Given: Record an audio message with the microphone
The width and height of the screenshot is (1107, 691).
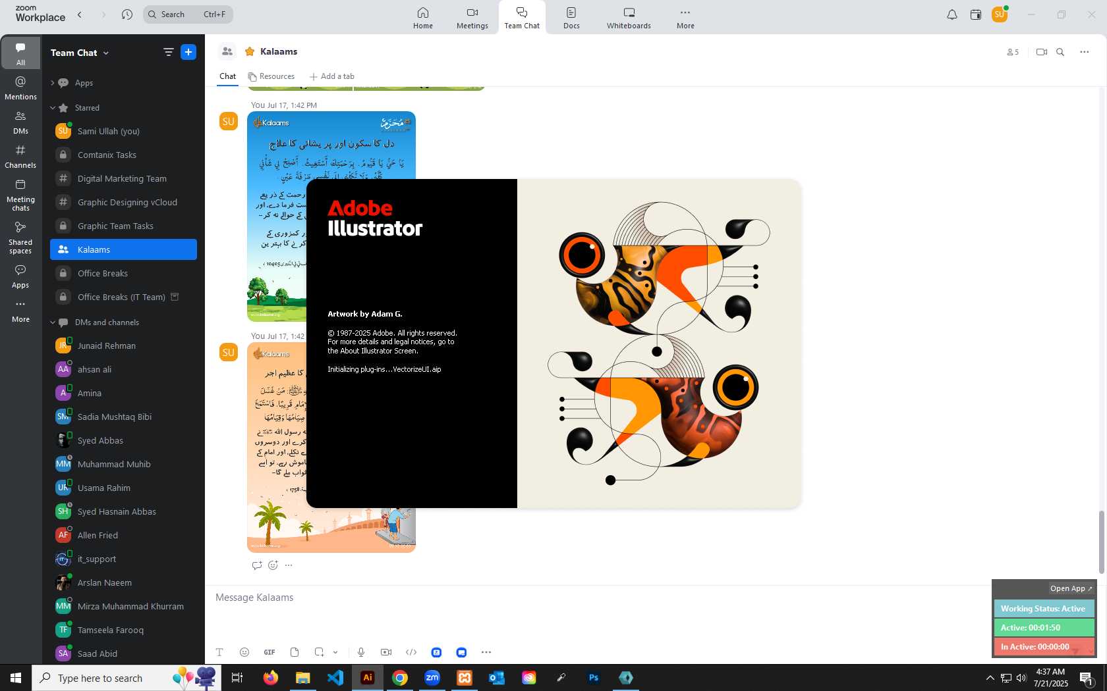Looking at the screenshot, I should tap(361, 652).
